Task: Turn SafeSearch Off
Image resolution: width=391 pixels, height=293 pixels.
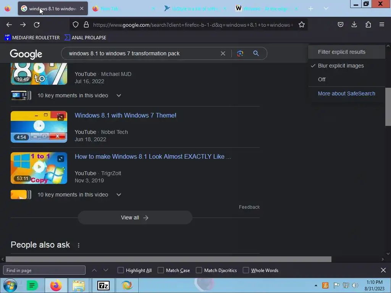Action: (x=347, y=79)
